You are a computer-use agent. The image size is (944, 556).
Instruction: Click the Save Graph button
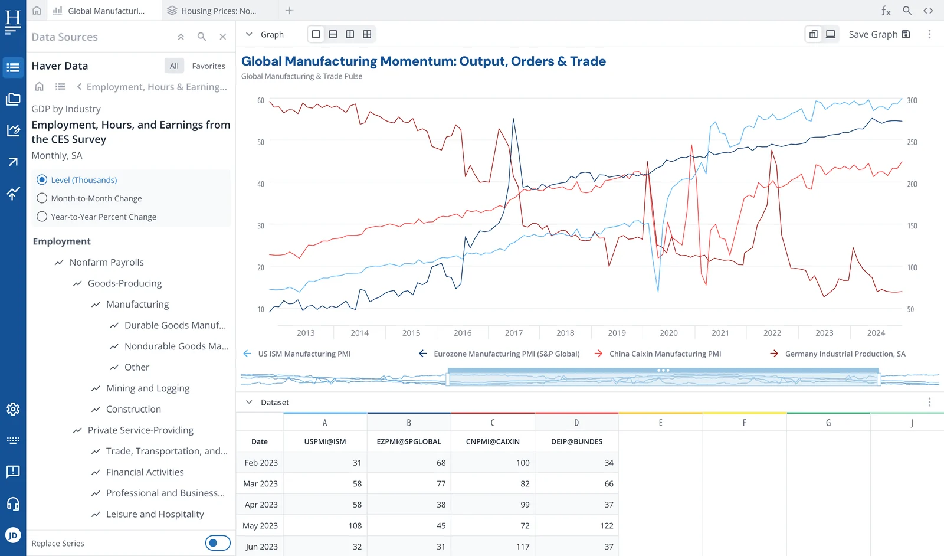coord(879,34)
